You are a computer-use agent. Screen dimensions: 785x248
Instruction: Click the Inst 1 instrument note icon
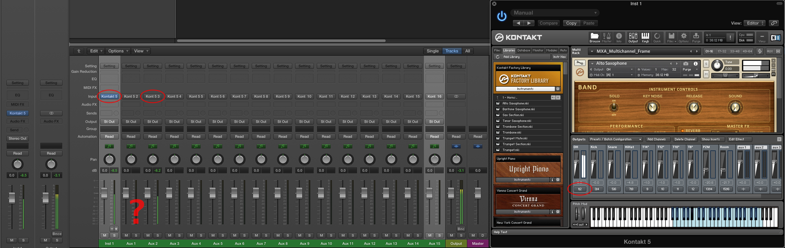pos(109,146)
